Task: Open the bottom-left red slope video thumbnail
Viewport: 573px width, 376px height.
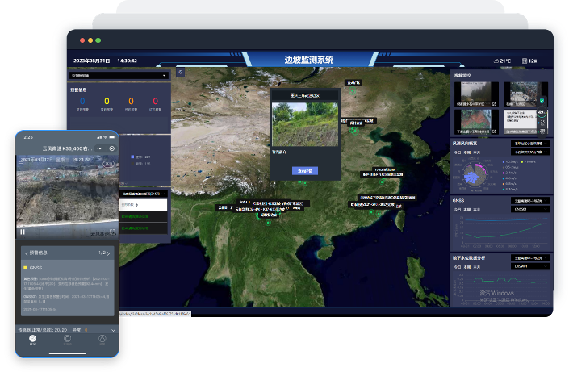Action: 476,122
